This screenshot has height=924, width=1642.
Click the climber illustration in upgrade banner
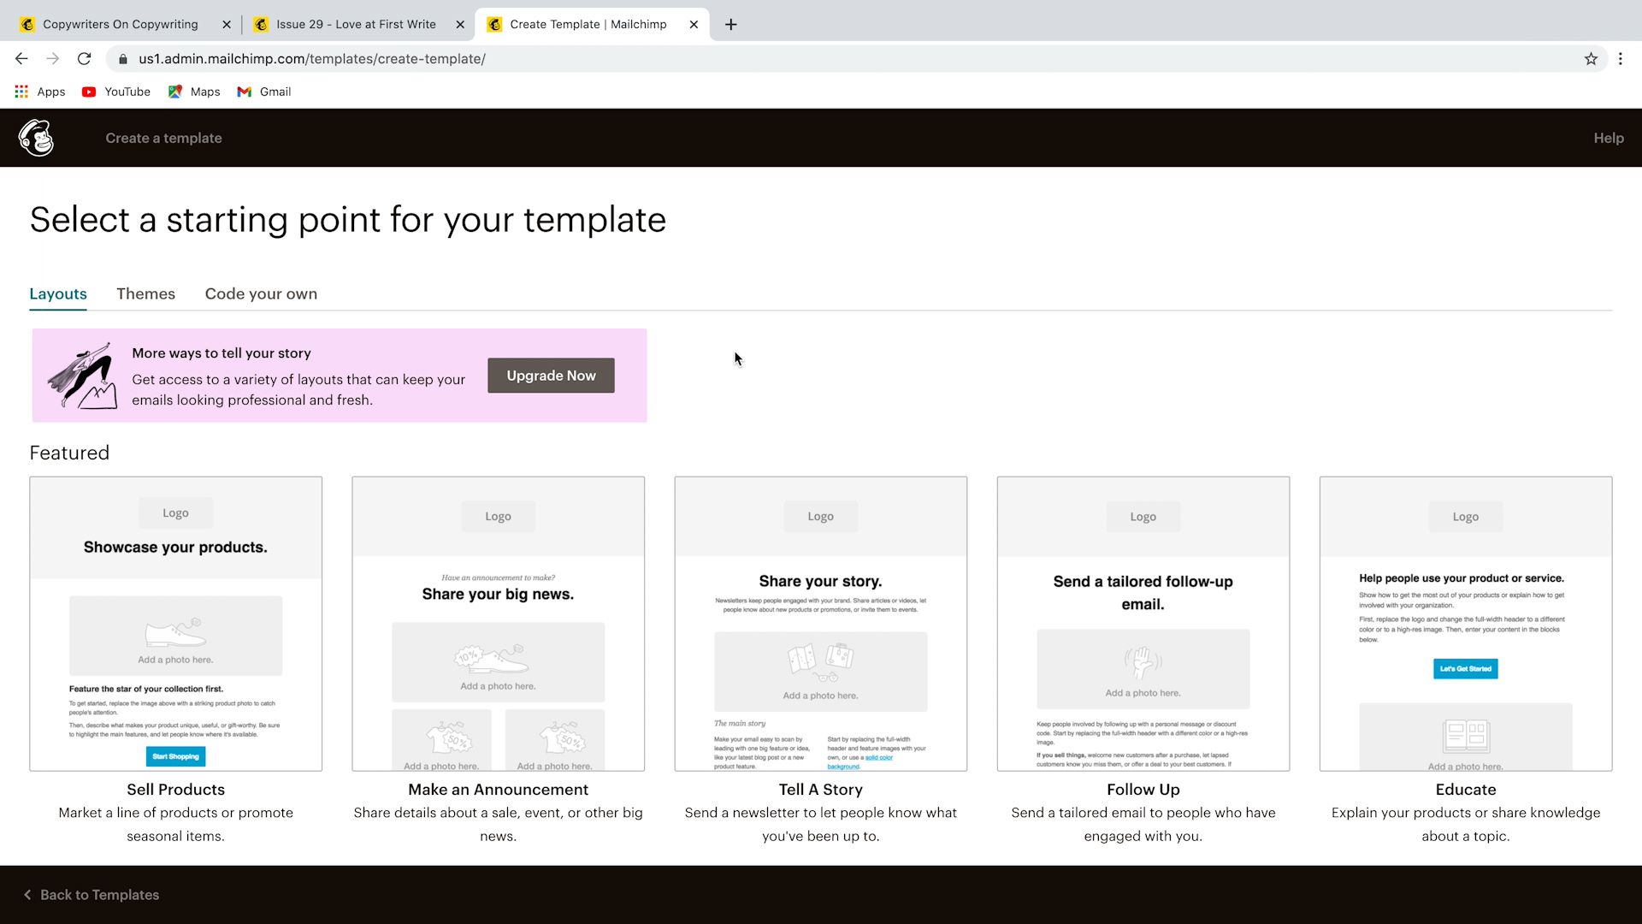pyautogui.click(x=82, y=376)
